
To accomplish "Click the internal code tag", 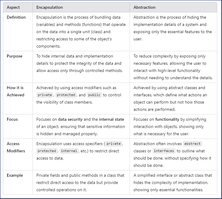I will 69,151.
